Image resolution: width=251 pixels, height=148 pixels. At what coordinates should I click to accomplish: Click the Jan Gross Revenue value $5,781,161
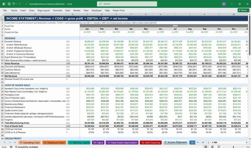coord(89,63)
